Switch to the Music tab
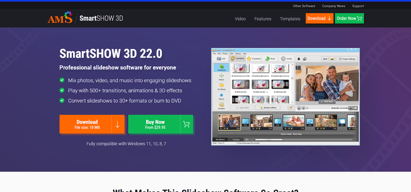The height and width of the screenshot is (192, 411). (x=270, y=59)
